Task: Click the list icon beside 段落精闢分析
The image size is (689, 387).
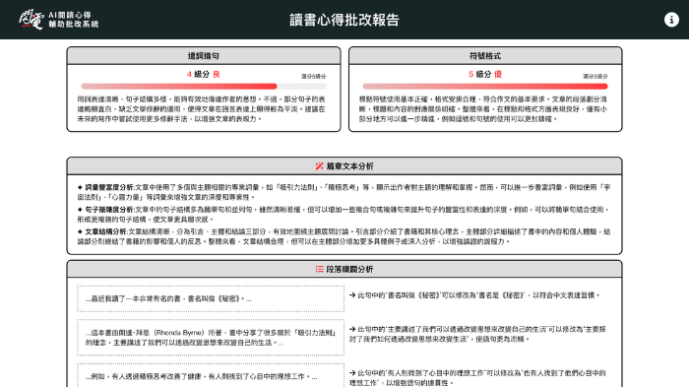Action: (320, 269)
